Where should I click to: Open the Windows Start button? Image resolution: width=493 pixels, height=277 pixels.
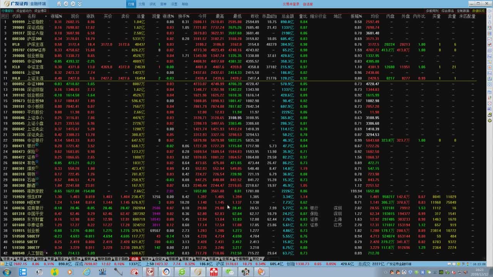click(x=8, y=272)
